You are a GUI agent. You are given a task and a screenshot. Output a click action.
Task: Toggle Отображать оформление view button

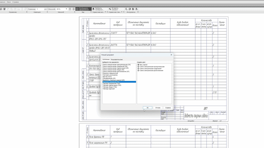[83, 9]
